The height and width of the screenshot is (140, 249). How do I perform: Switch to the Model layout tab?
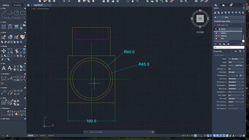pos(31,136)
